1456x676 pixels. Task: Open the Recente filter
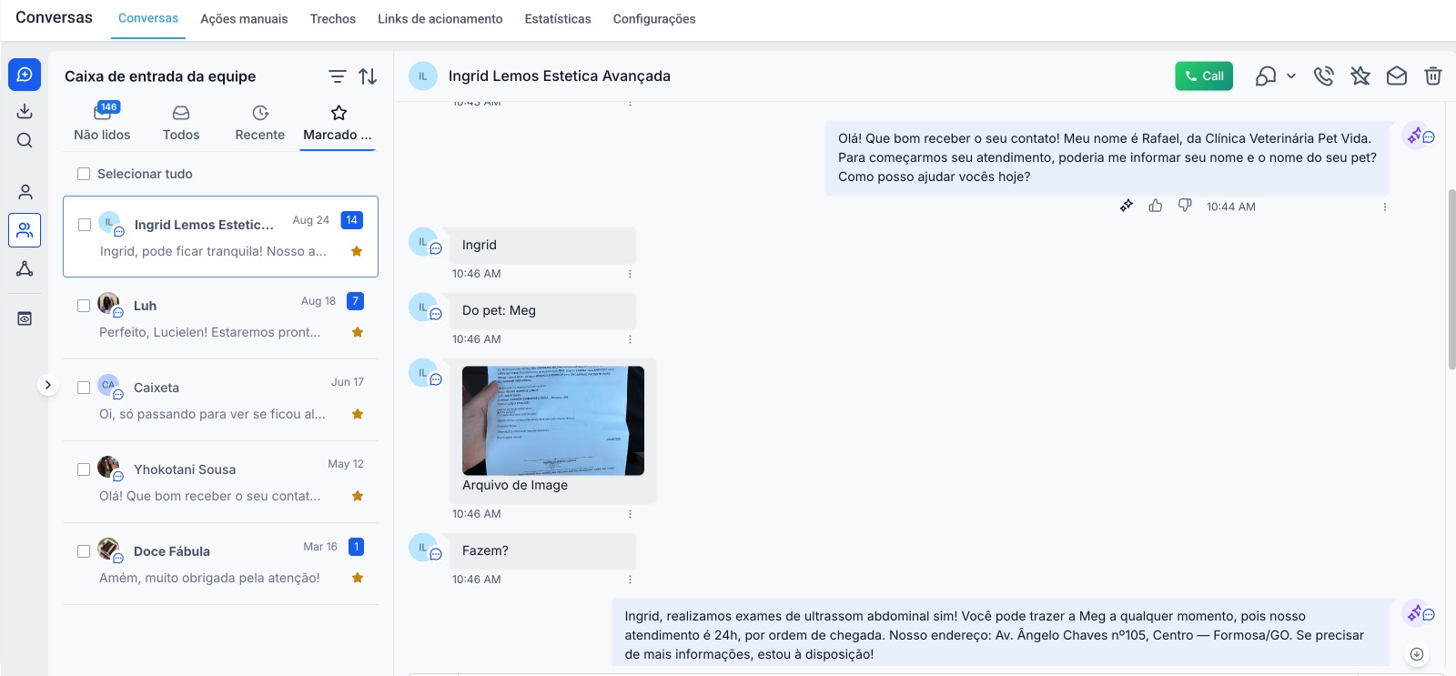260,124
